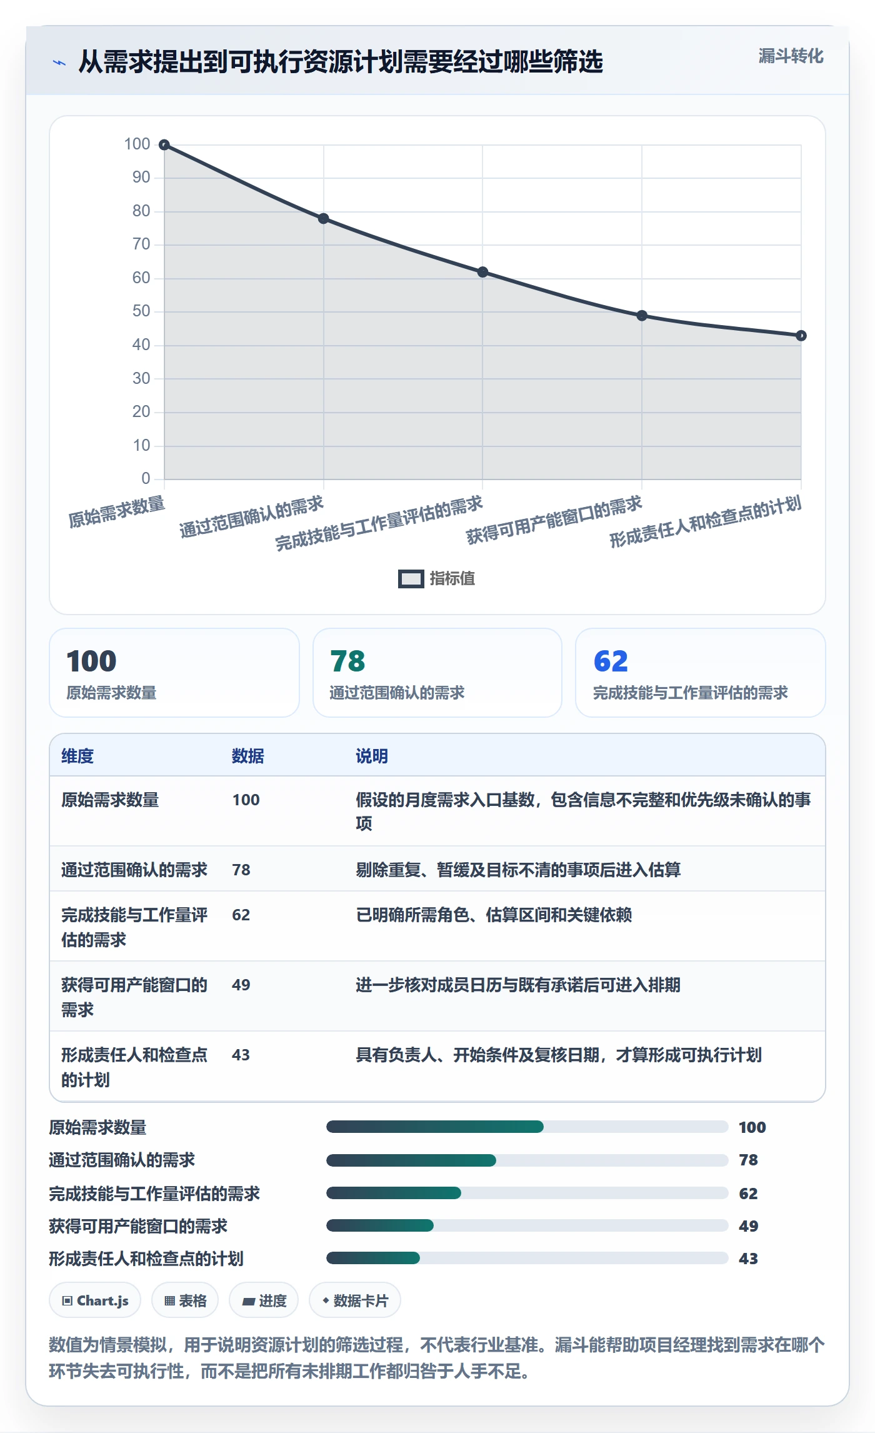The height and width of the screenshot is (1433, 875).
Task: Click the data card showing 100
Action: [x=174, y=673]
